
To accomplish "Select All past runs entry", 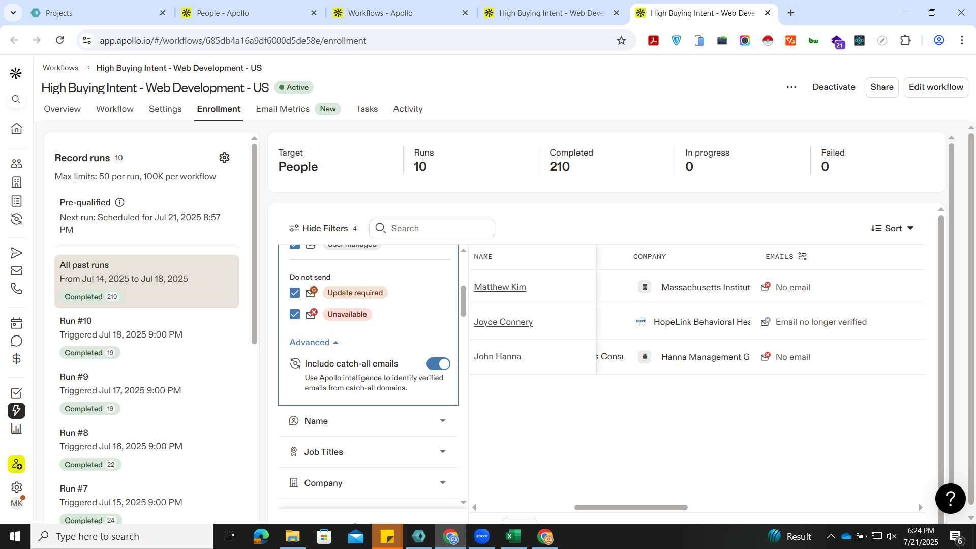I will tap(147, 281).
